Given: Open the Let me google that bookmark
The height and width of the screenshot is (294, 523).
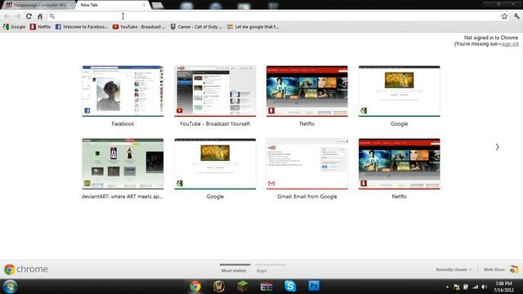Looking at the screenshot, I should [x=253, y=27].
